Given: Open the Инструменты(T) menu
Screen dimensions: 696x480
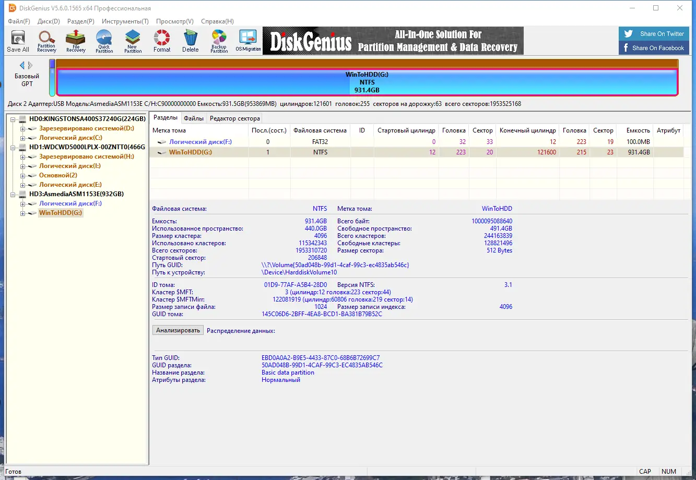Looking at the screenshot, I should coord(125,21).
